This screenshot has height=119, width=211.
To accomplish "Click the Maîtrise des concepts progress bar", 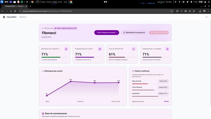I will pos(55,57).
